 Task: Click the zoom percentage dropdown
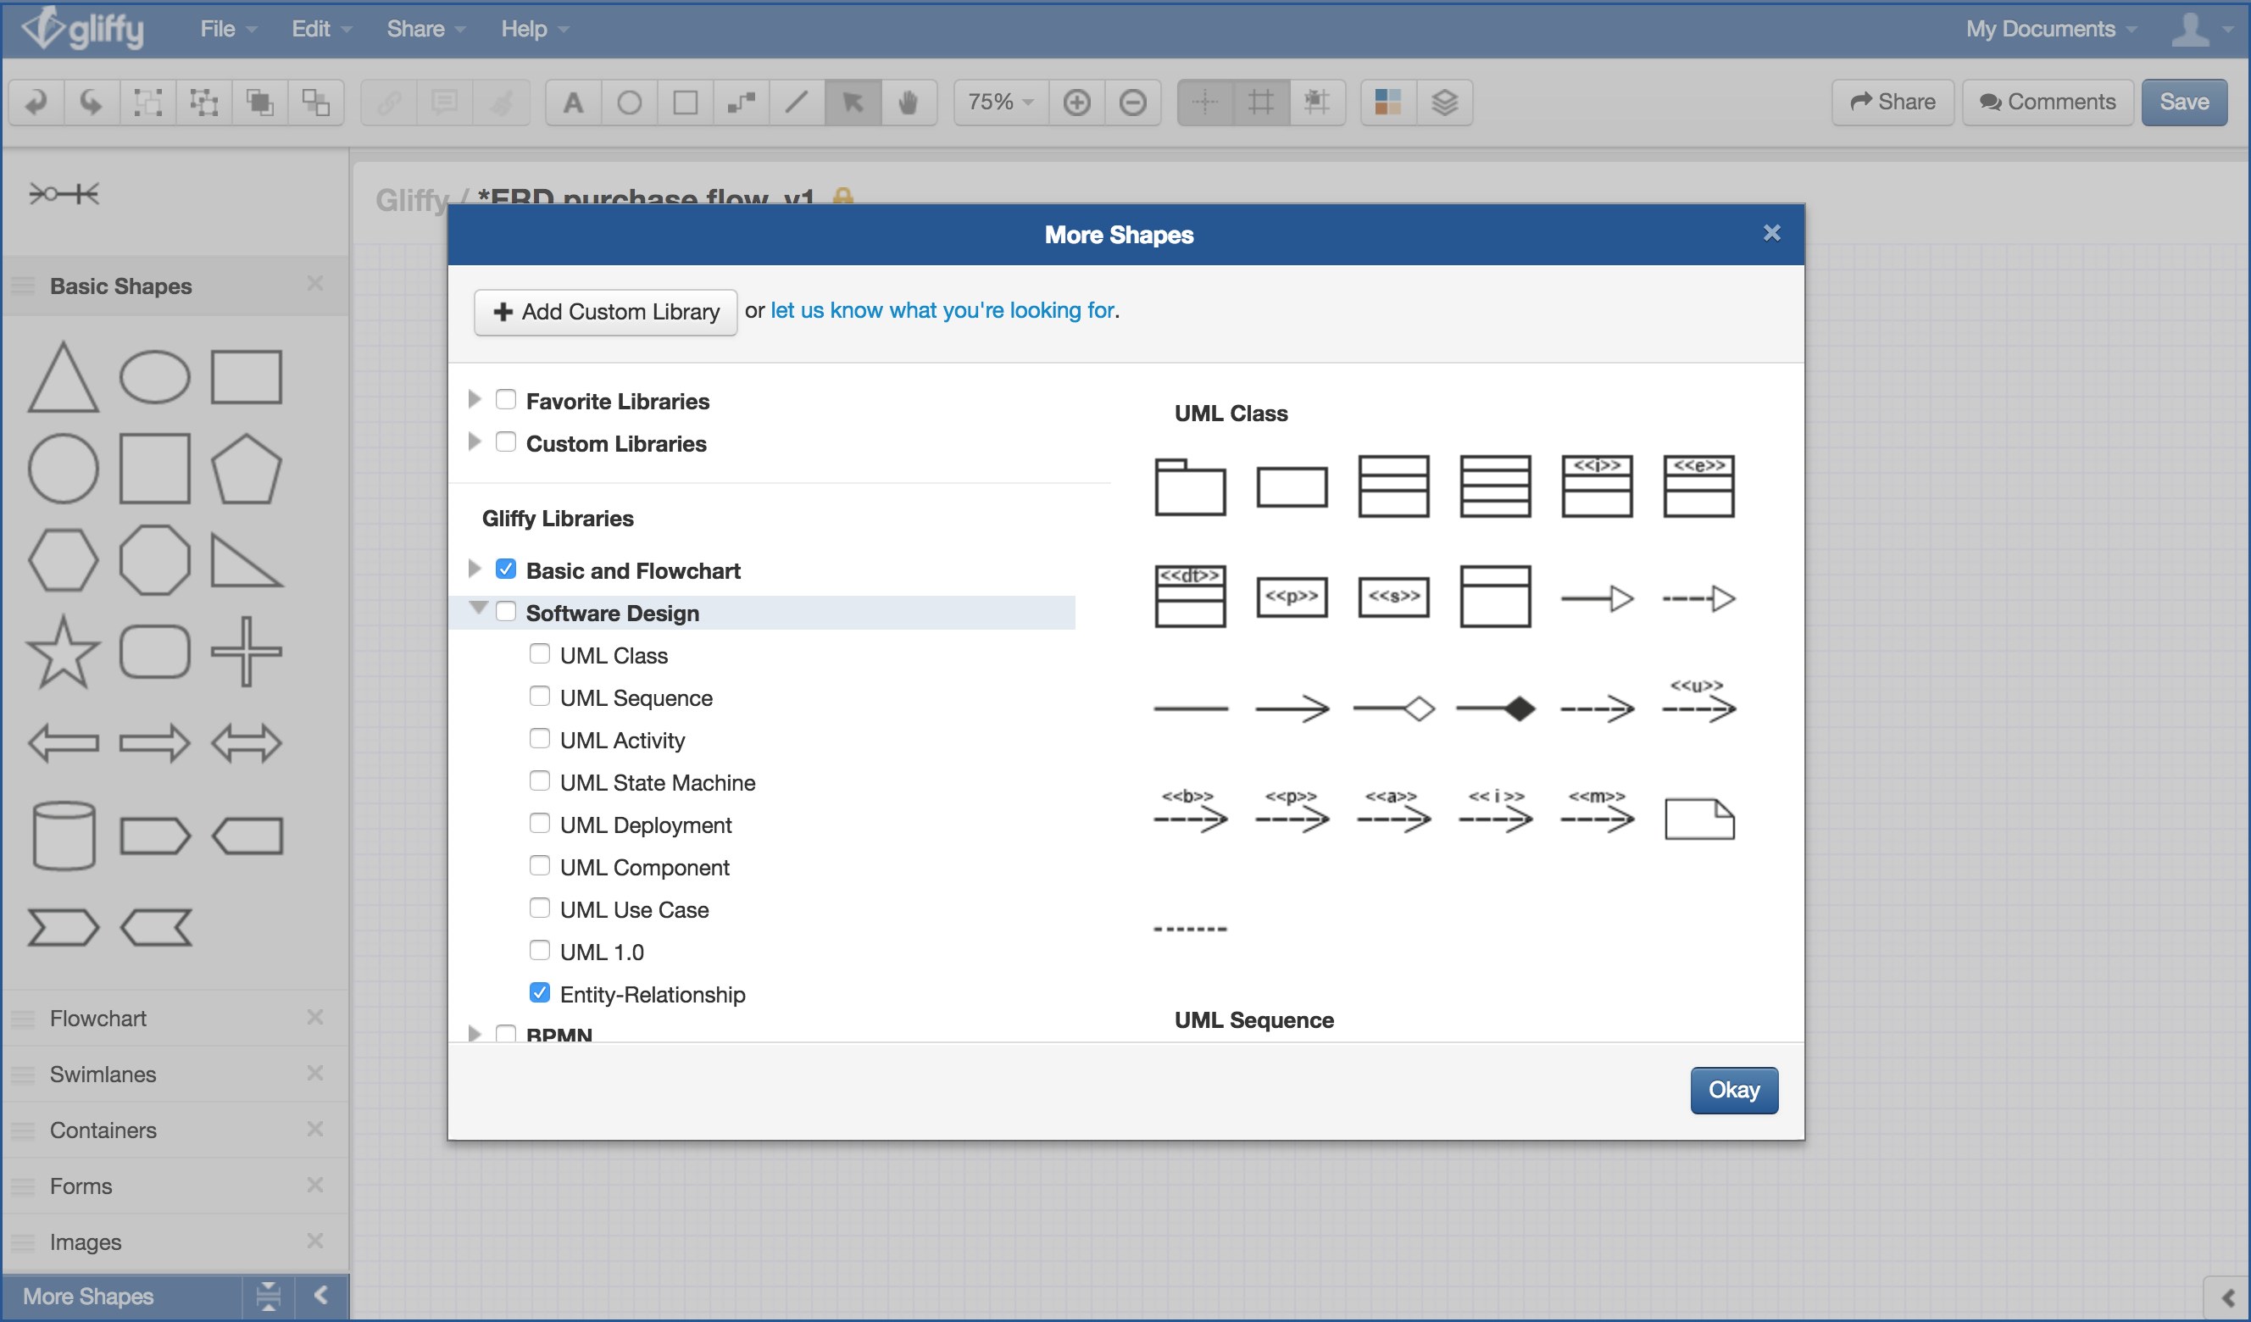(x=999, y=101)
